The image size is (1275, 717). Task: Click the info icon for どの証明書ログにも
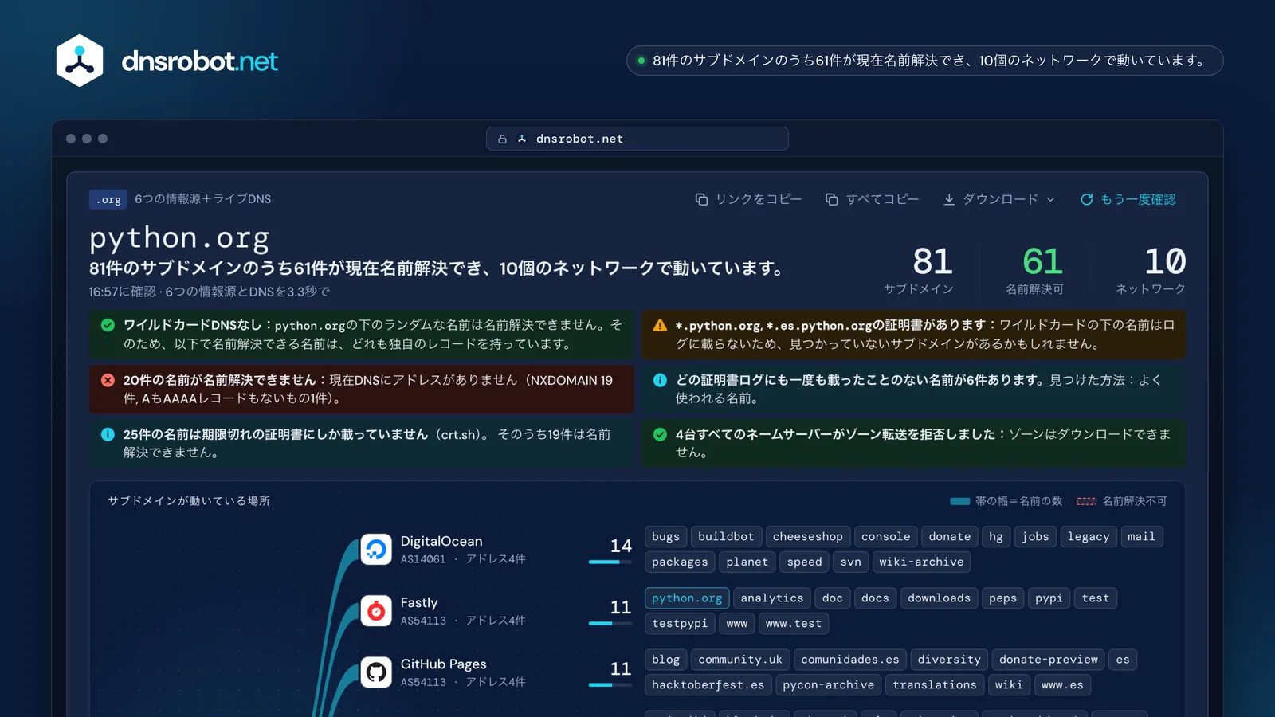tap(660, 380)
